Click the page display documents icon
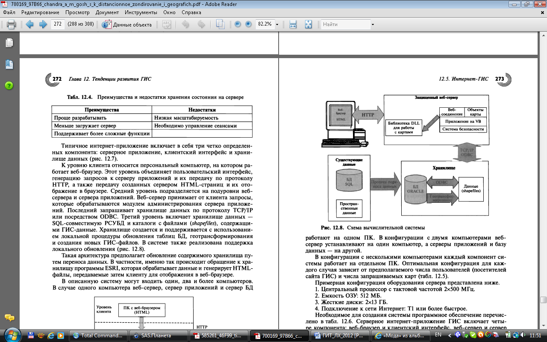 click(x=220, y=24)
